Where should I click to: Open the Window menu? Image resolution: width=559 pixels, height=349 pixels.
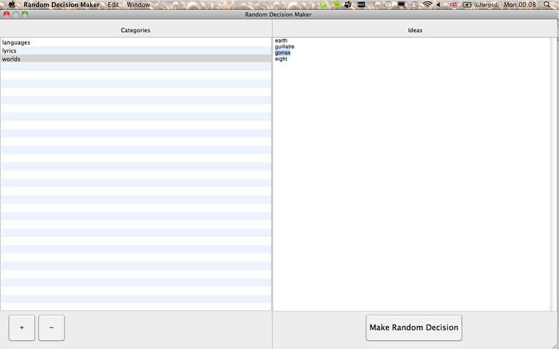pyautogui.click(x=138, y=5)
